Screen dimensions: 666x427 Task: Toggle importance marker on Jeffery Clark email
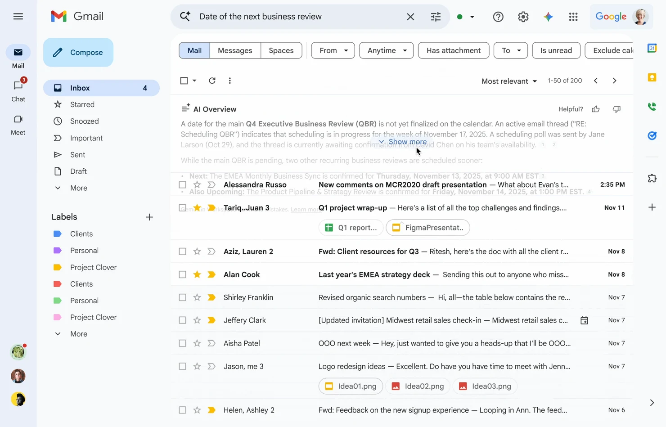211,320
